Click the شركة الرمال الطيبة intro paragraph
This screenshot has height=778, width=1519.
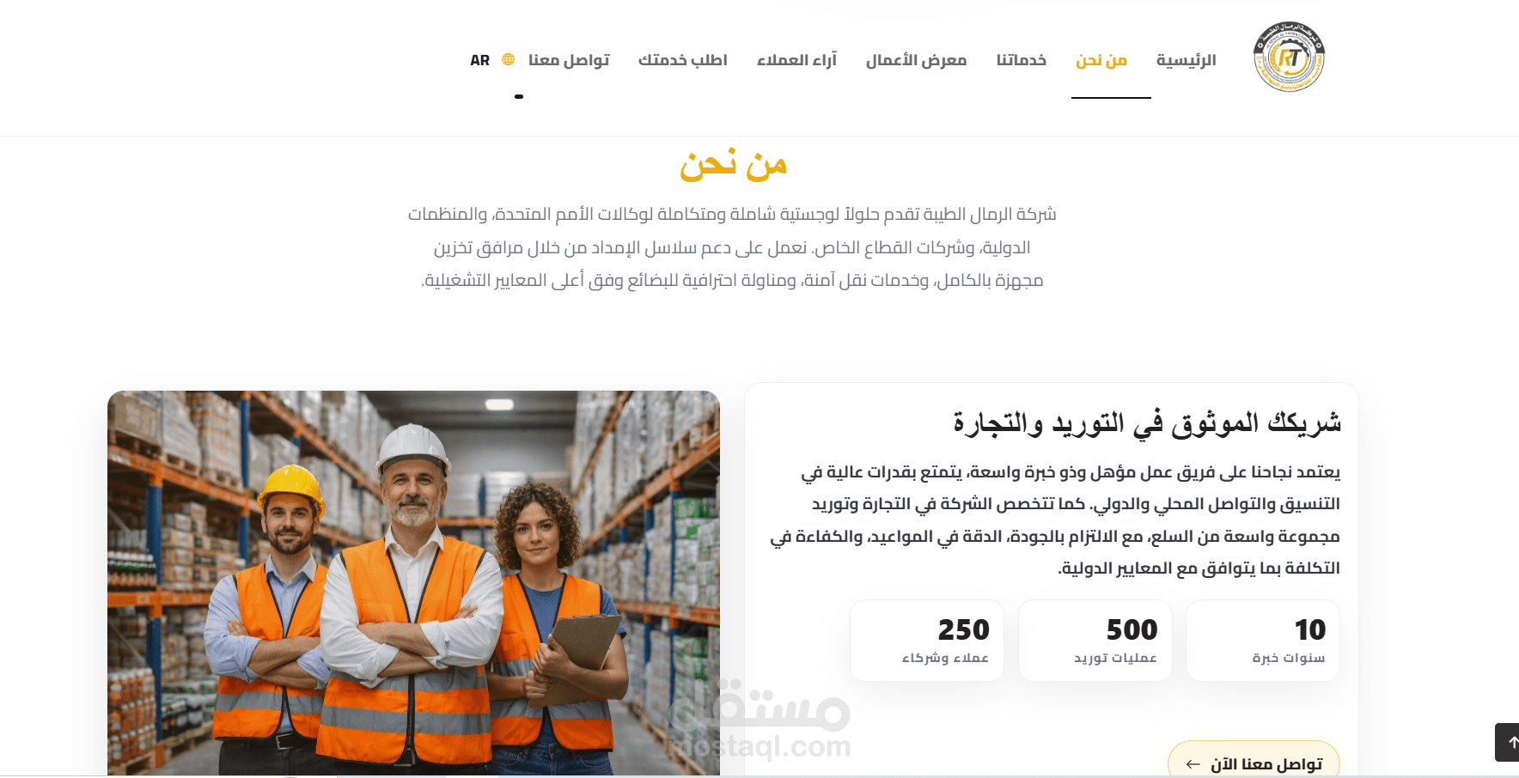coord(732,247)
